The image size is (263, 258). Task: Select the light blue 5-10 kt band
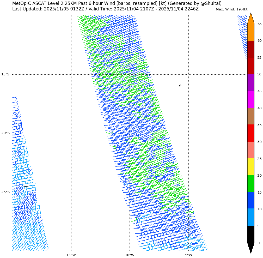coord(250,217)
